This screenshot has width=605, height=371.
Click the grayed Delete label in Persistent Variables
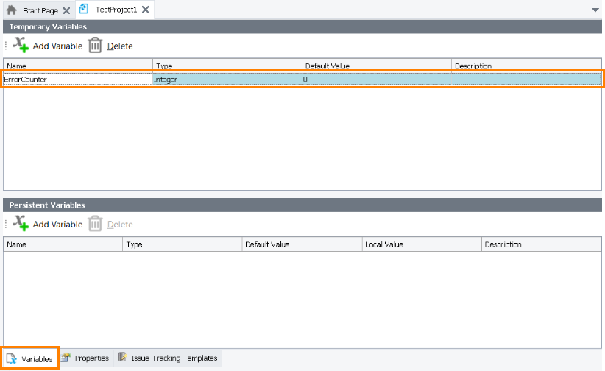tap(120, 225)
